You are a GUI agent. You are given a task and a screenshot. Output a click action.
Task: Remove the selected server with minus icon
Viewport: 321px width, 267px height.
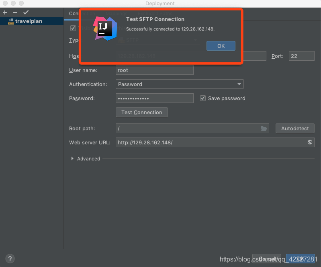click(x=15, y=12)
